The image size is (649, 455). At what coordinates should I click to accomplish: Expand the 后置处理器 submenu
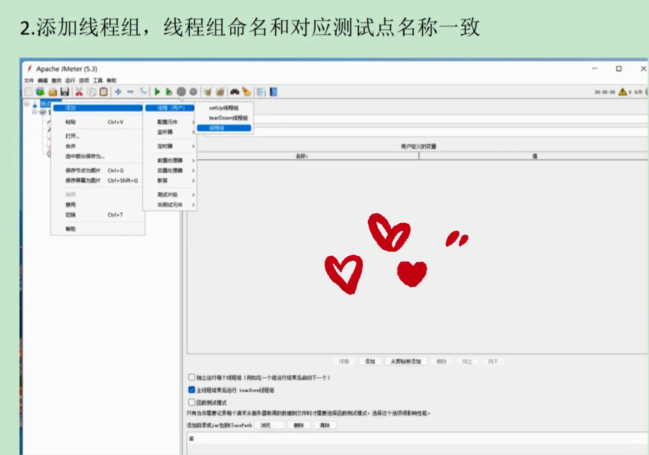coord(170,170)
